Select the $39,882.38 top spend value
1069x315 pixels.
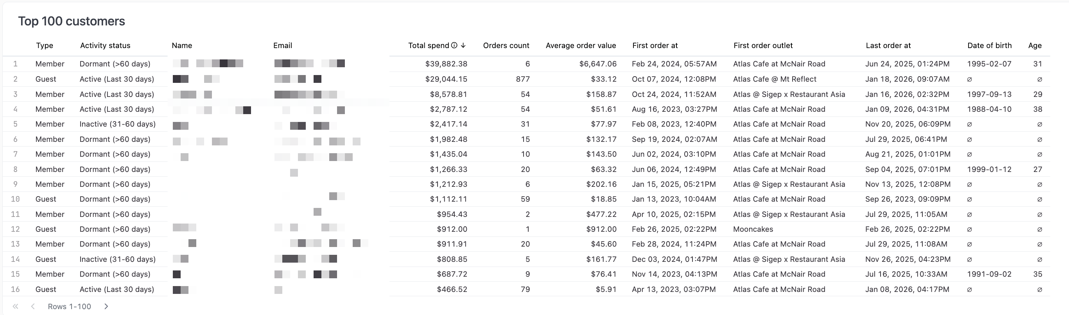click(446, 64)
